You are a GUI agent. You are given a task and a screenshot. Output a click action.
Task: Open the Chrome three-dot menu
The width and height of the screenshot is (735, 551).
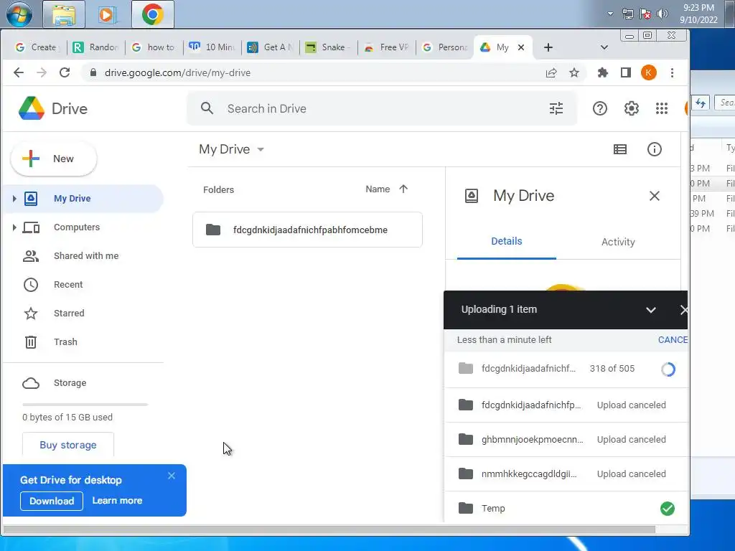[x=672, y=72]
